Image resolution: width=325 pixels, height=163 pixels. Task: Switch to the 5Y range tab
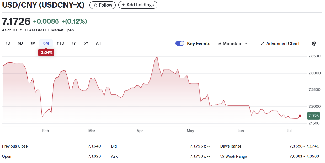point(86,43)
